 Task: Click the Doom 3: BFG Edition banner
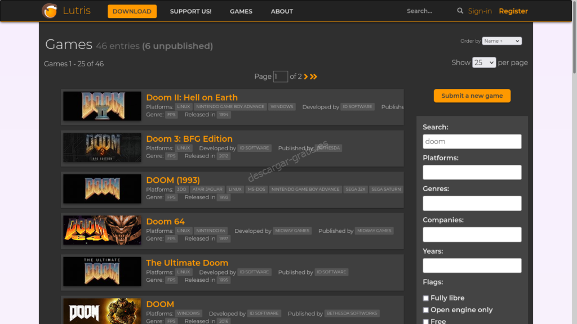coord(102,147)
